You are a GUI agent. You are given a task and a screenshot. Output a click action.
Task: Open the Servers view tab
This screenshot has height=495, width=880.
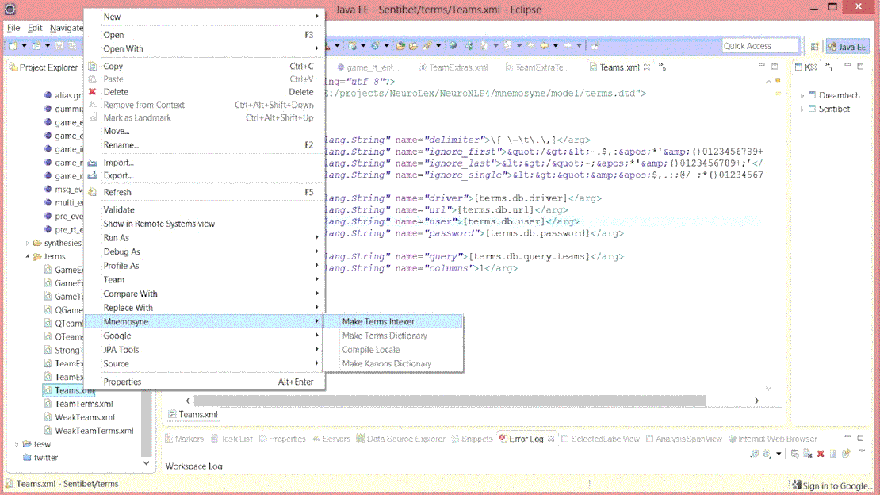coord(331,439)
